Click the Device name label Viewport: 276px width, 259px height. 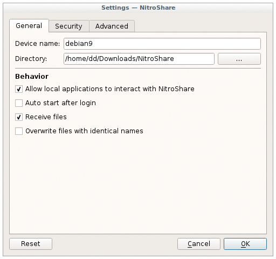tap(37, 44)
